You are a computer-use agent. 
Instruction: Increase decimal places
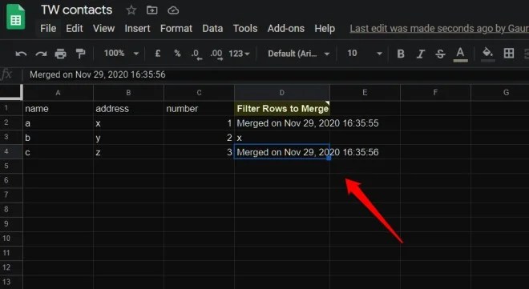pyautogui.click(x=216, y=54)
